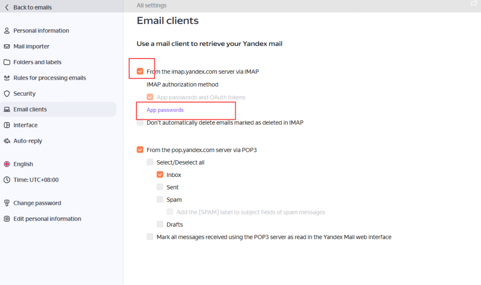
Task: Click the Auto-reply arrows icon
Action: point(7,141)
